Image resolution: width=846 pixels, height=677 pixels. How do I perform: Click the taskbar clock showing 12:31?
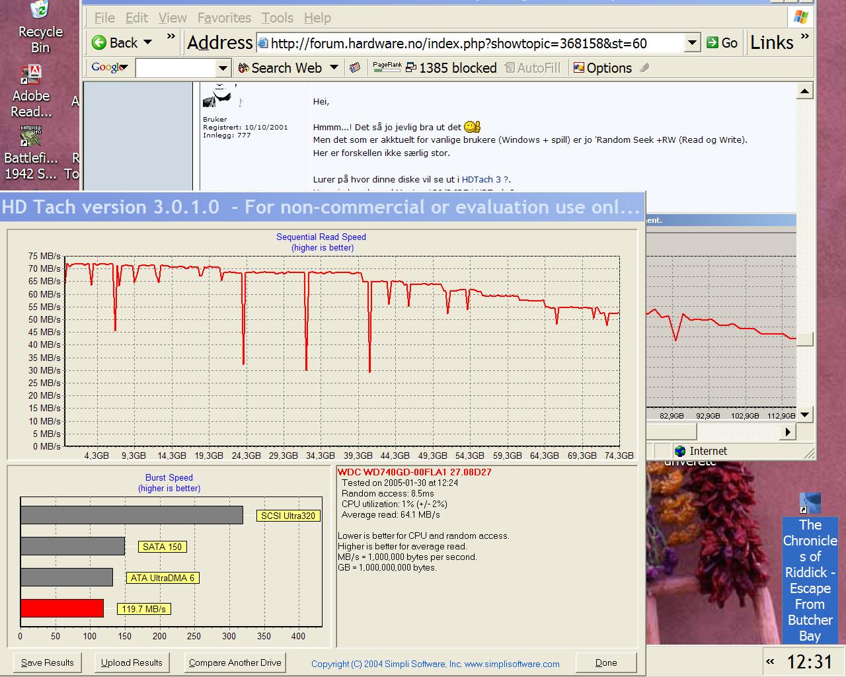click(809, 661)
